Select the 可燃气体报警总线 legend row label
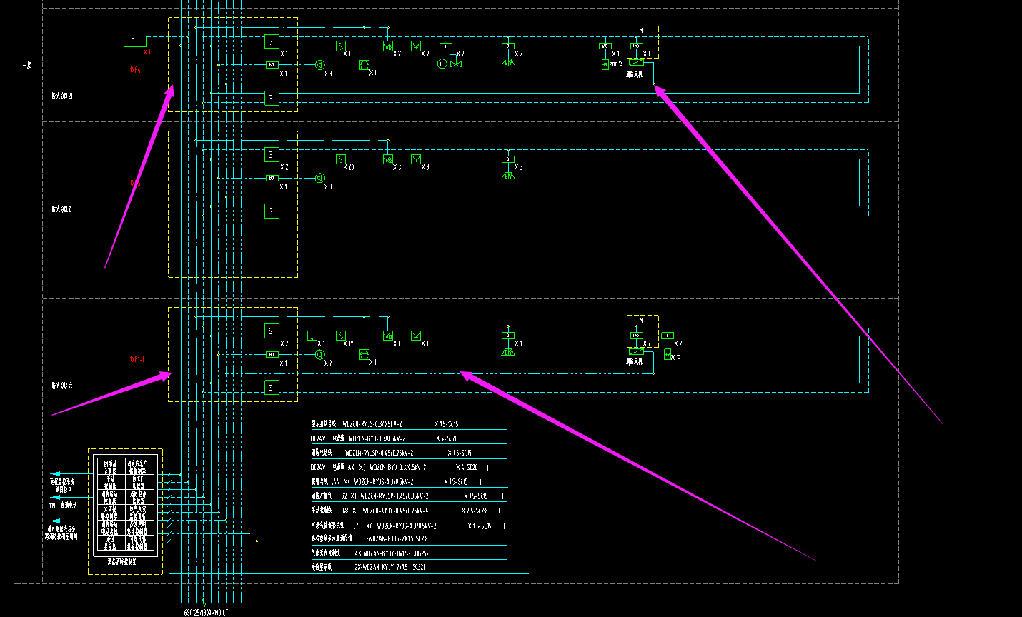 pos(327,526)
